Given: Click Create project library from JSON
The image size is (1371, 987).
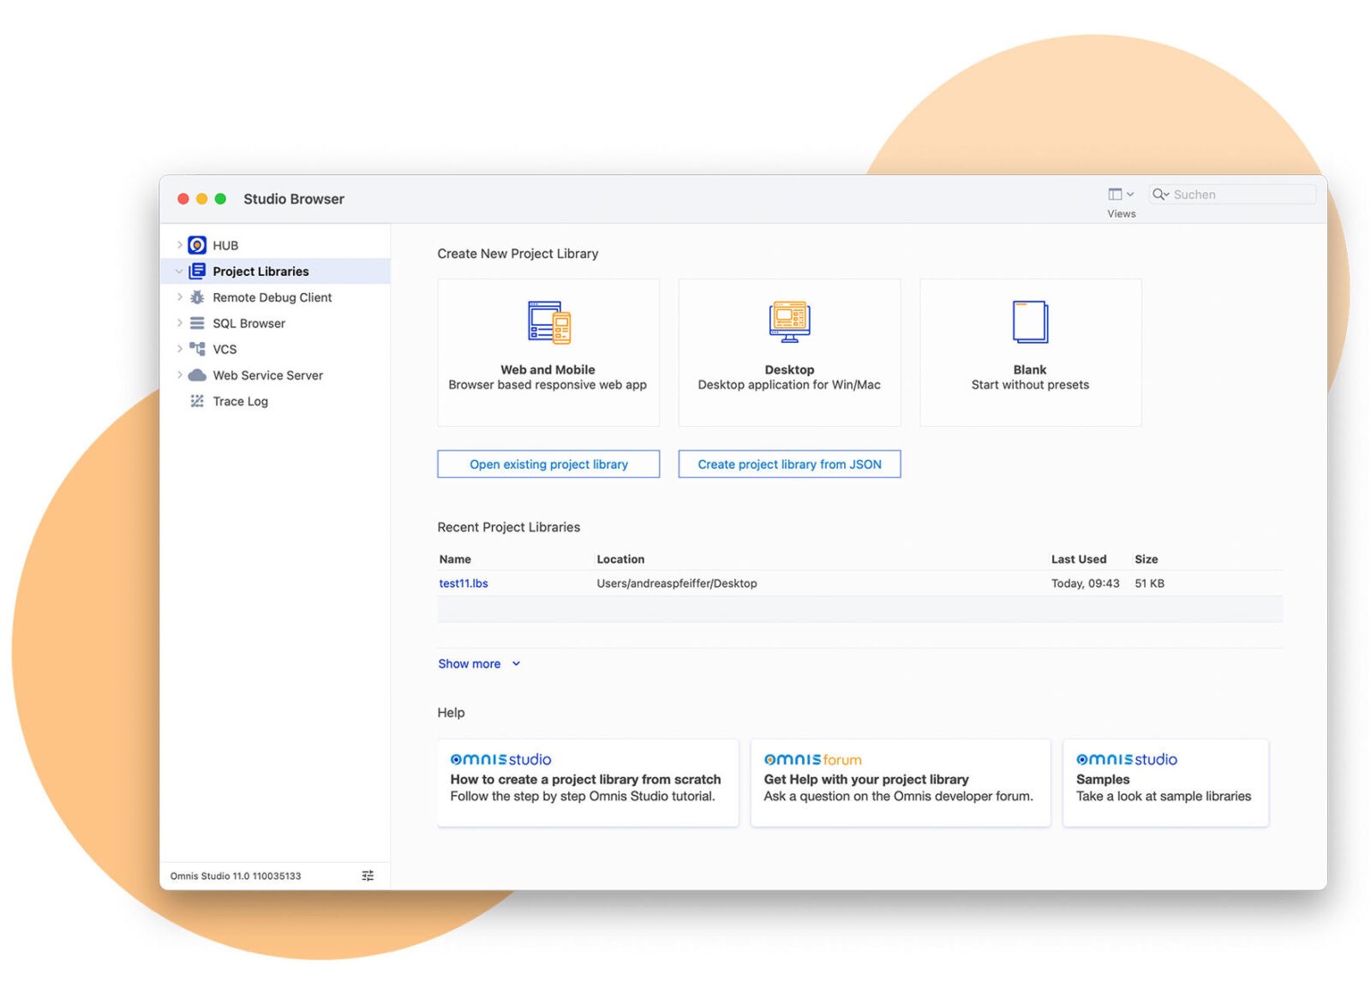Looking at the screenshot, I should (x=789, y=464).
